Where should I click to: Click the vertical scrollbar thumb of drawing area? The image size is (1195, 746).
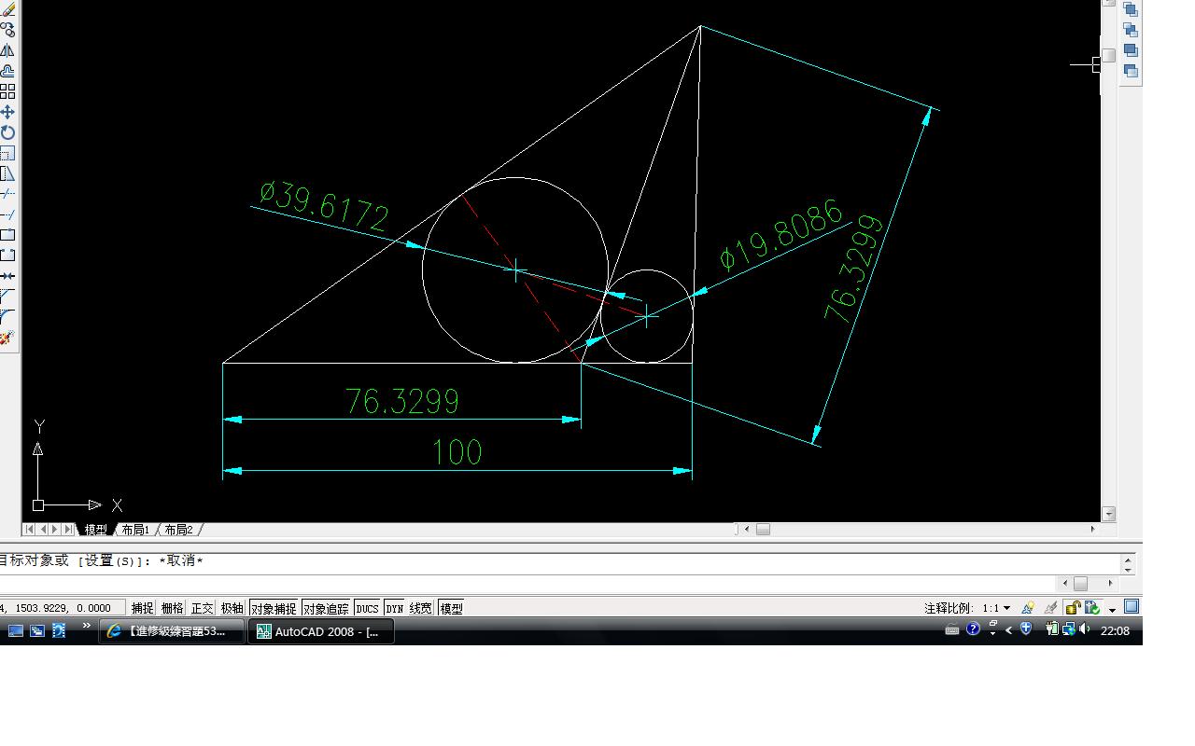tap(1109, 55)
